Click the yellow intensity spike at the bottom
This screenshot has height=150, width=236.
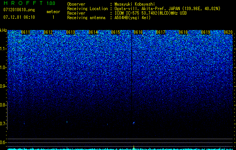[x=134, y=147]
